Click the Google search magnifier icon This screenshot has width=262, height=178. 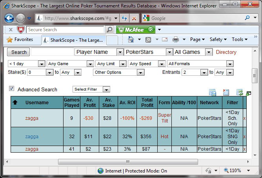(x=247, y=18)
